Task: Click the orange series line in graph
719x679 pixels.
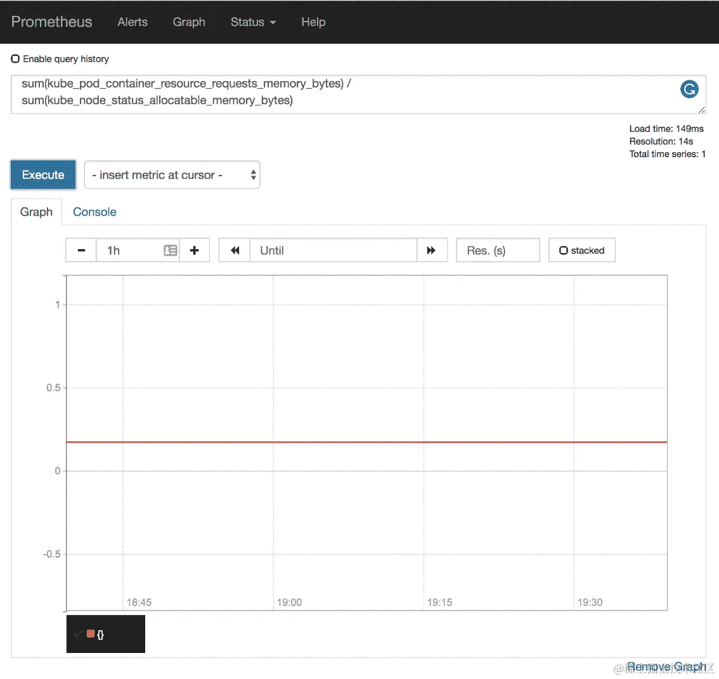Action: click(x=367, y=442)
